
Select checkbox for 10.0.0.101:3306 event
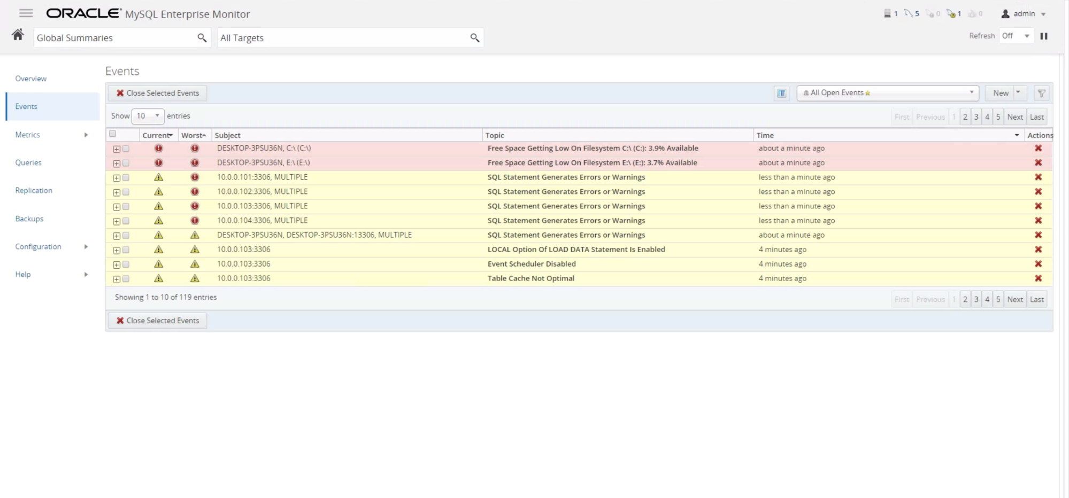tap(126, 178)
